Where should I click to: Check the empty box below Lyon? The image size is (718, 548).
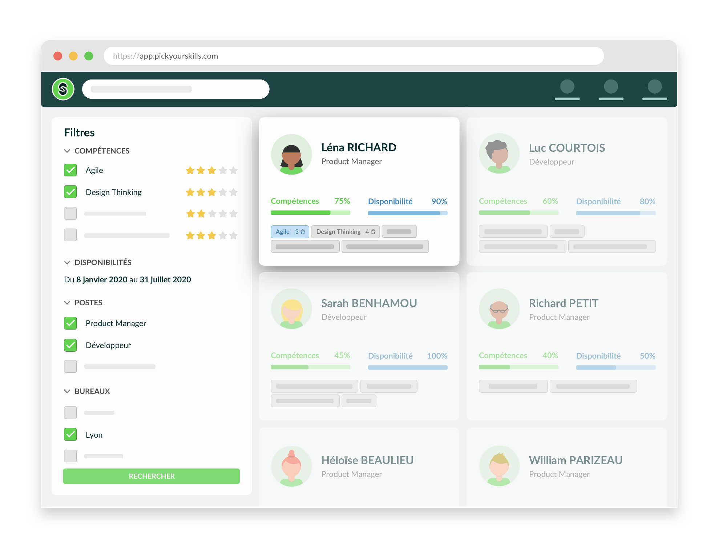pos(70,456)
